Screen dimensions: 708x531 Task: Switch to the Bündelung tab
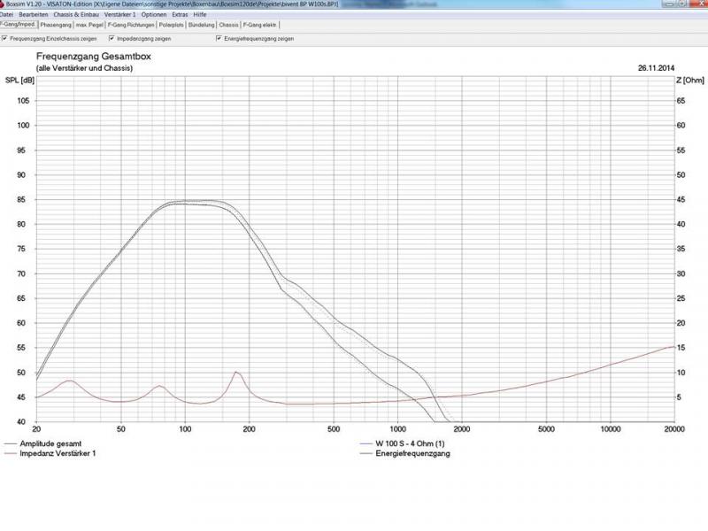point(202,25)
